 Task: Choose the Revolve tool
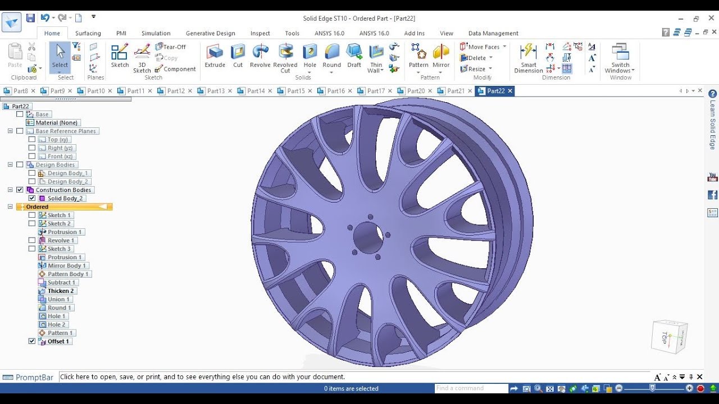pos(260,57)
